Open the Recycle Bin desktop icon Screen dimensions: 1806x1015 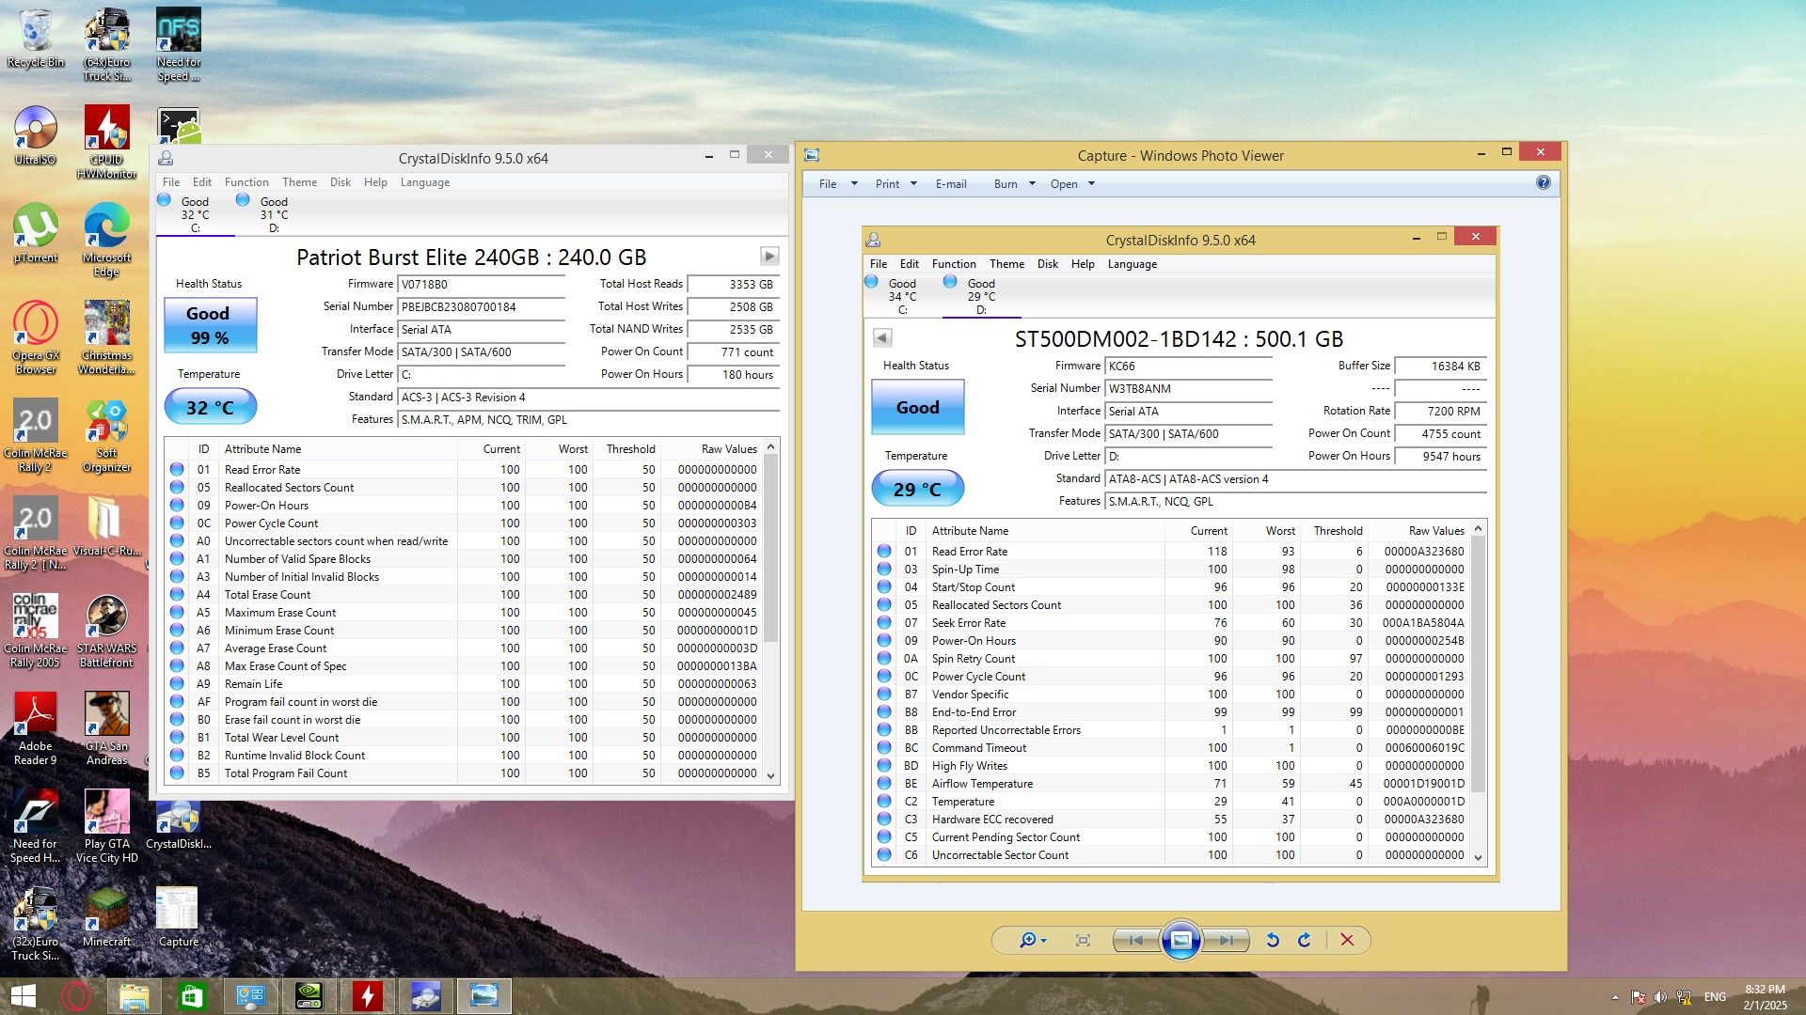[36, 39]
